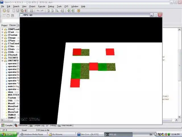The image size is (182, 137).
Task: Open the Debug menu
Action: [51, 6]
